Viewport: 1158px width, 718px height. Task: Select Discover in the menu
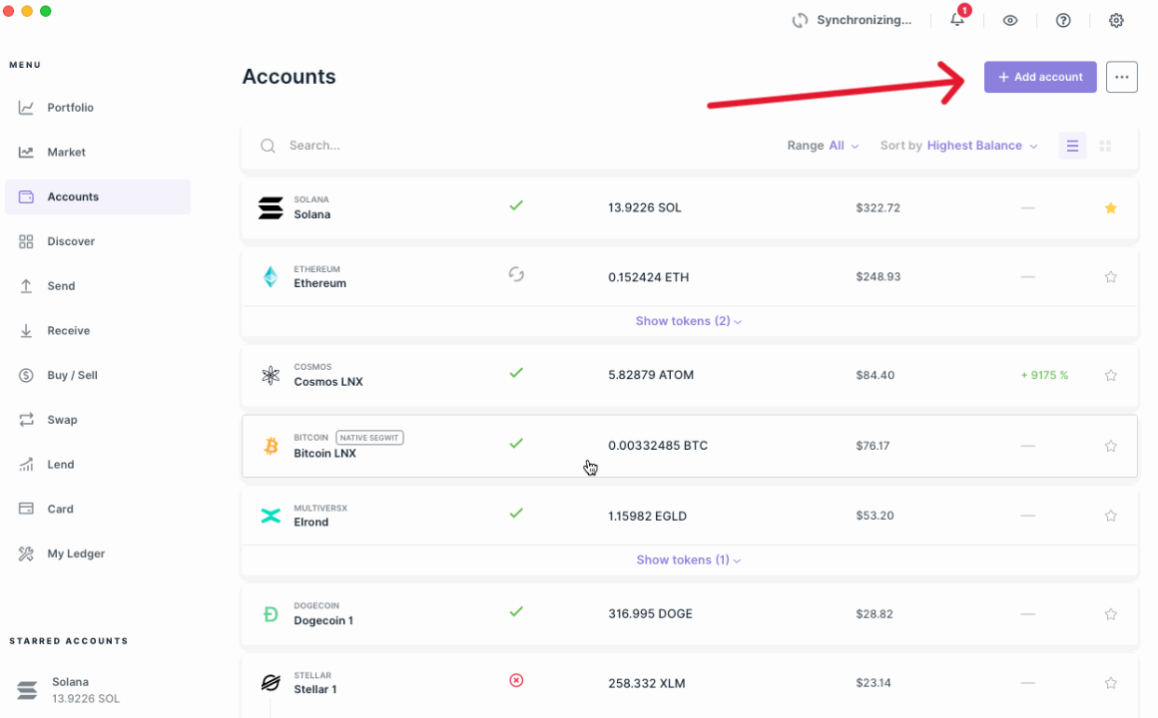71,240
